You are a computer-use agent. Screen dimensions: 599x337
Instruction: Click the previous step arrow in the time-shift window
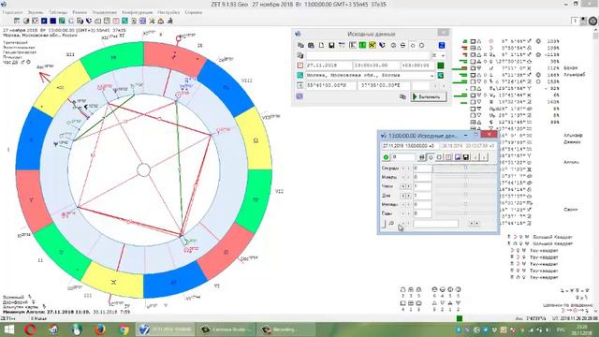pyautogui.click(x=475, y=157)
